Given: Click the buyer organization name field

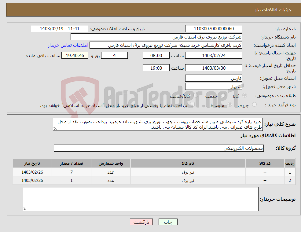Looking at the screenshot, I should pos(156,37).
